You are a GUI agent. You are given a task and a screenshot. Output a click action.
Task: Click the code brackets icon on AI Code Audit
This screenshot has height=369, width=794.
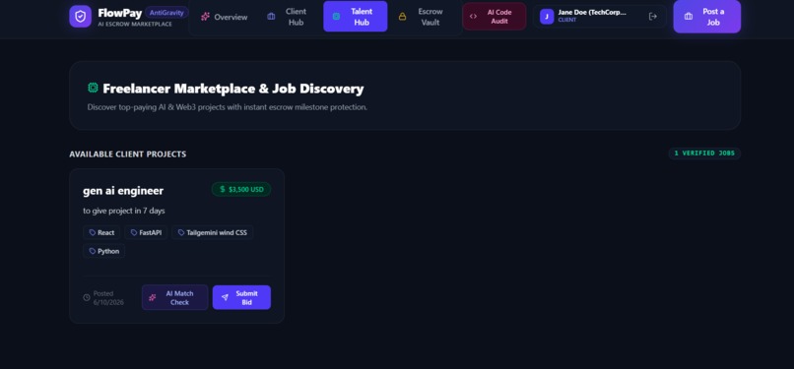point(473,16)
